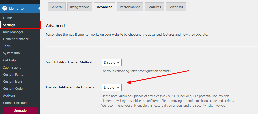Open Role Manager from the sidebar

pos(13,32)
